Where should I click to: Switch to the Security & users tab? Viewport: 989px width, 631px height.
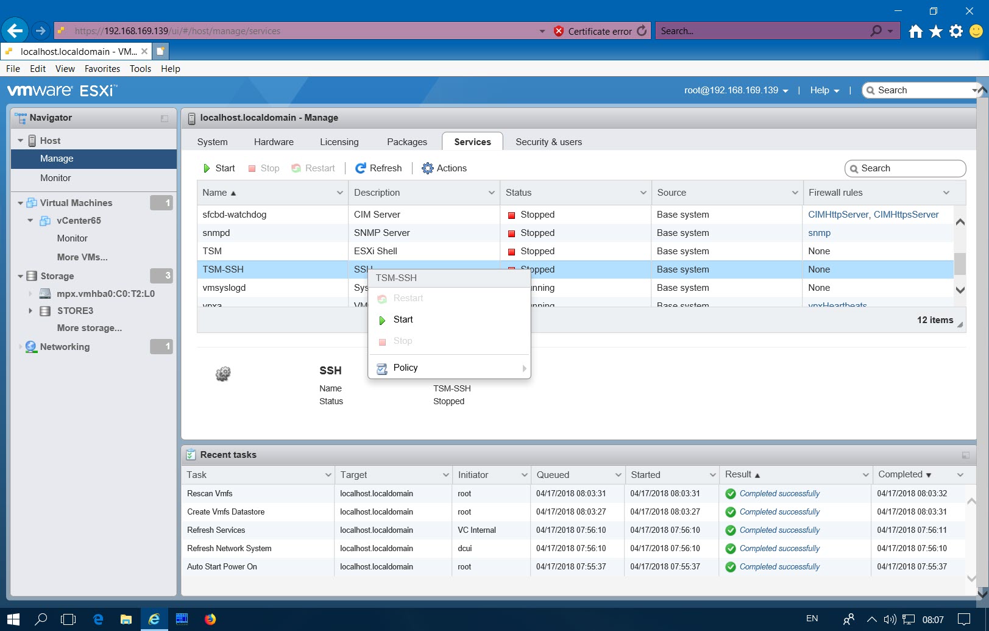click(x=548, y=141)
